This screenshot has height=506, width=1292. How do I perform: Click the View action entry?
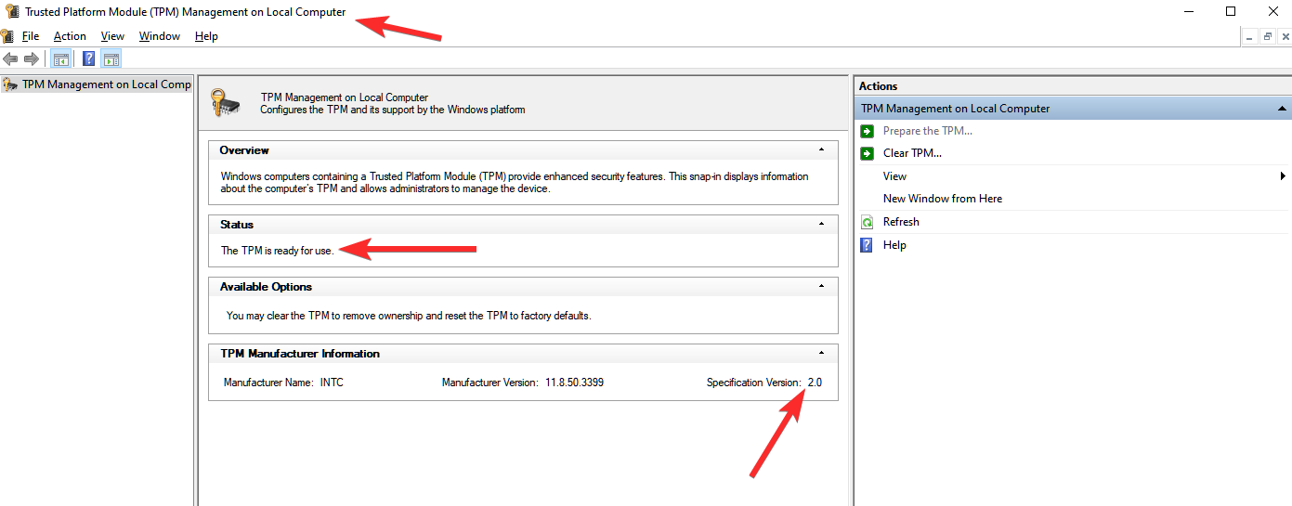point(894,176)
